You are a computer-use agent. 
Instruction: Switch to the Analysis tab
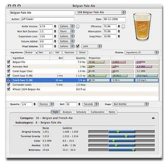click(67, 112)
